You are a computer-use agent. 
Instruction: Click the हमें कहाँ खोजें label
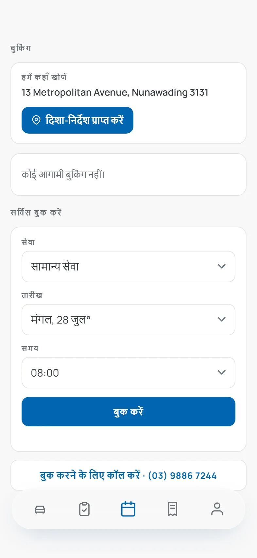click(44, 77)
